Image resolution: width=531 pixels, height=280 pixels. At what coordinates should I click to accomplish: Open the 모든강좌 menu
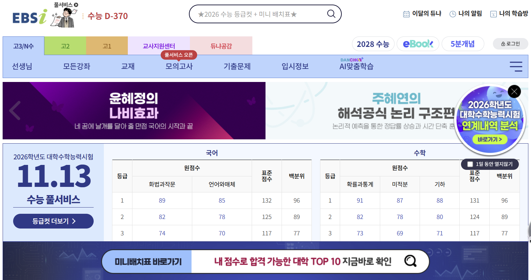click(77, 67)
